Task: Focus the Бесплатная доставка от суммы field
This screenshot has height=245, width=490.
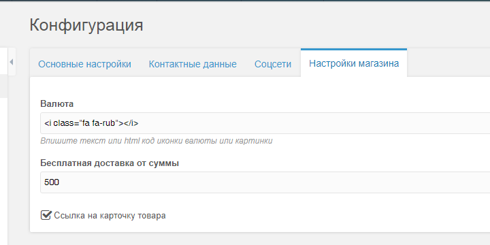Action: click(265, 182)
